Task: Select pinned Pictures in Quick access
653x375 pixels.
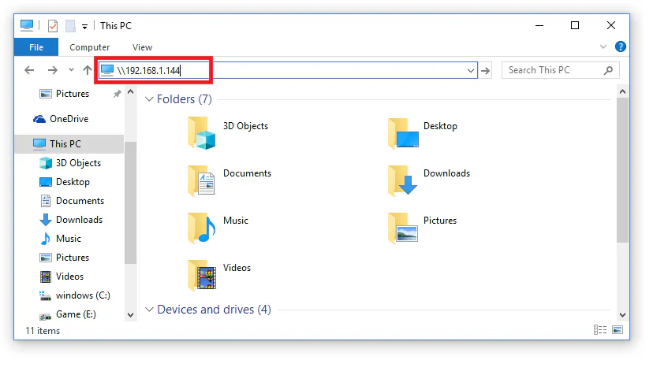Action: point(72,94)
